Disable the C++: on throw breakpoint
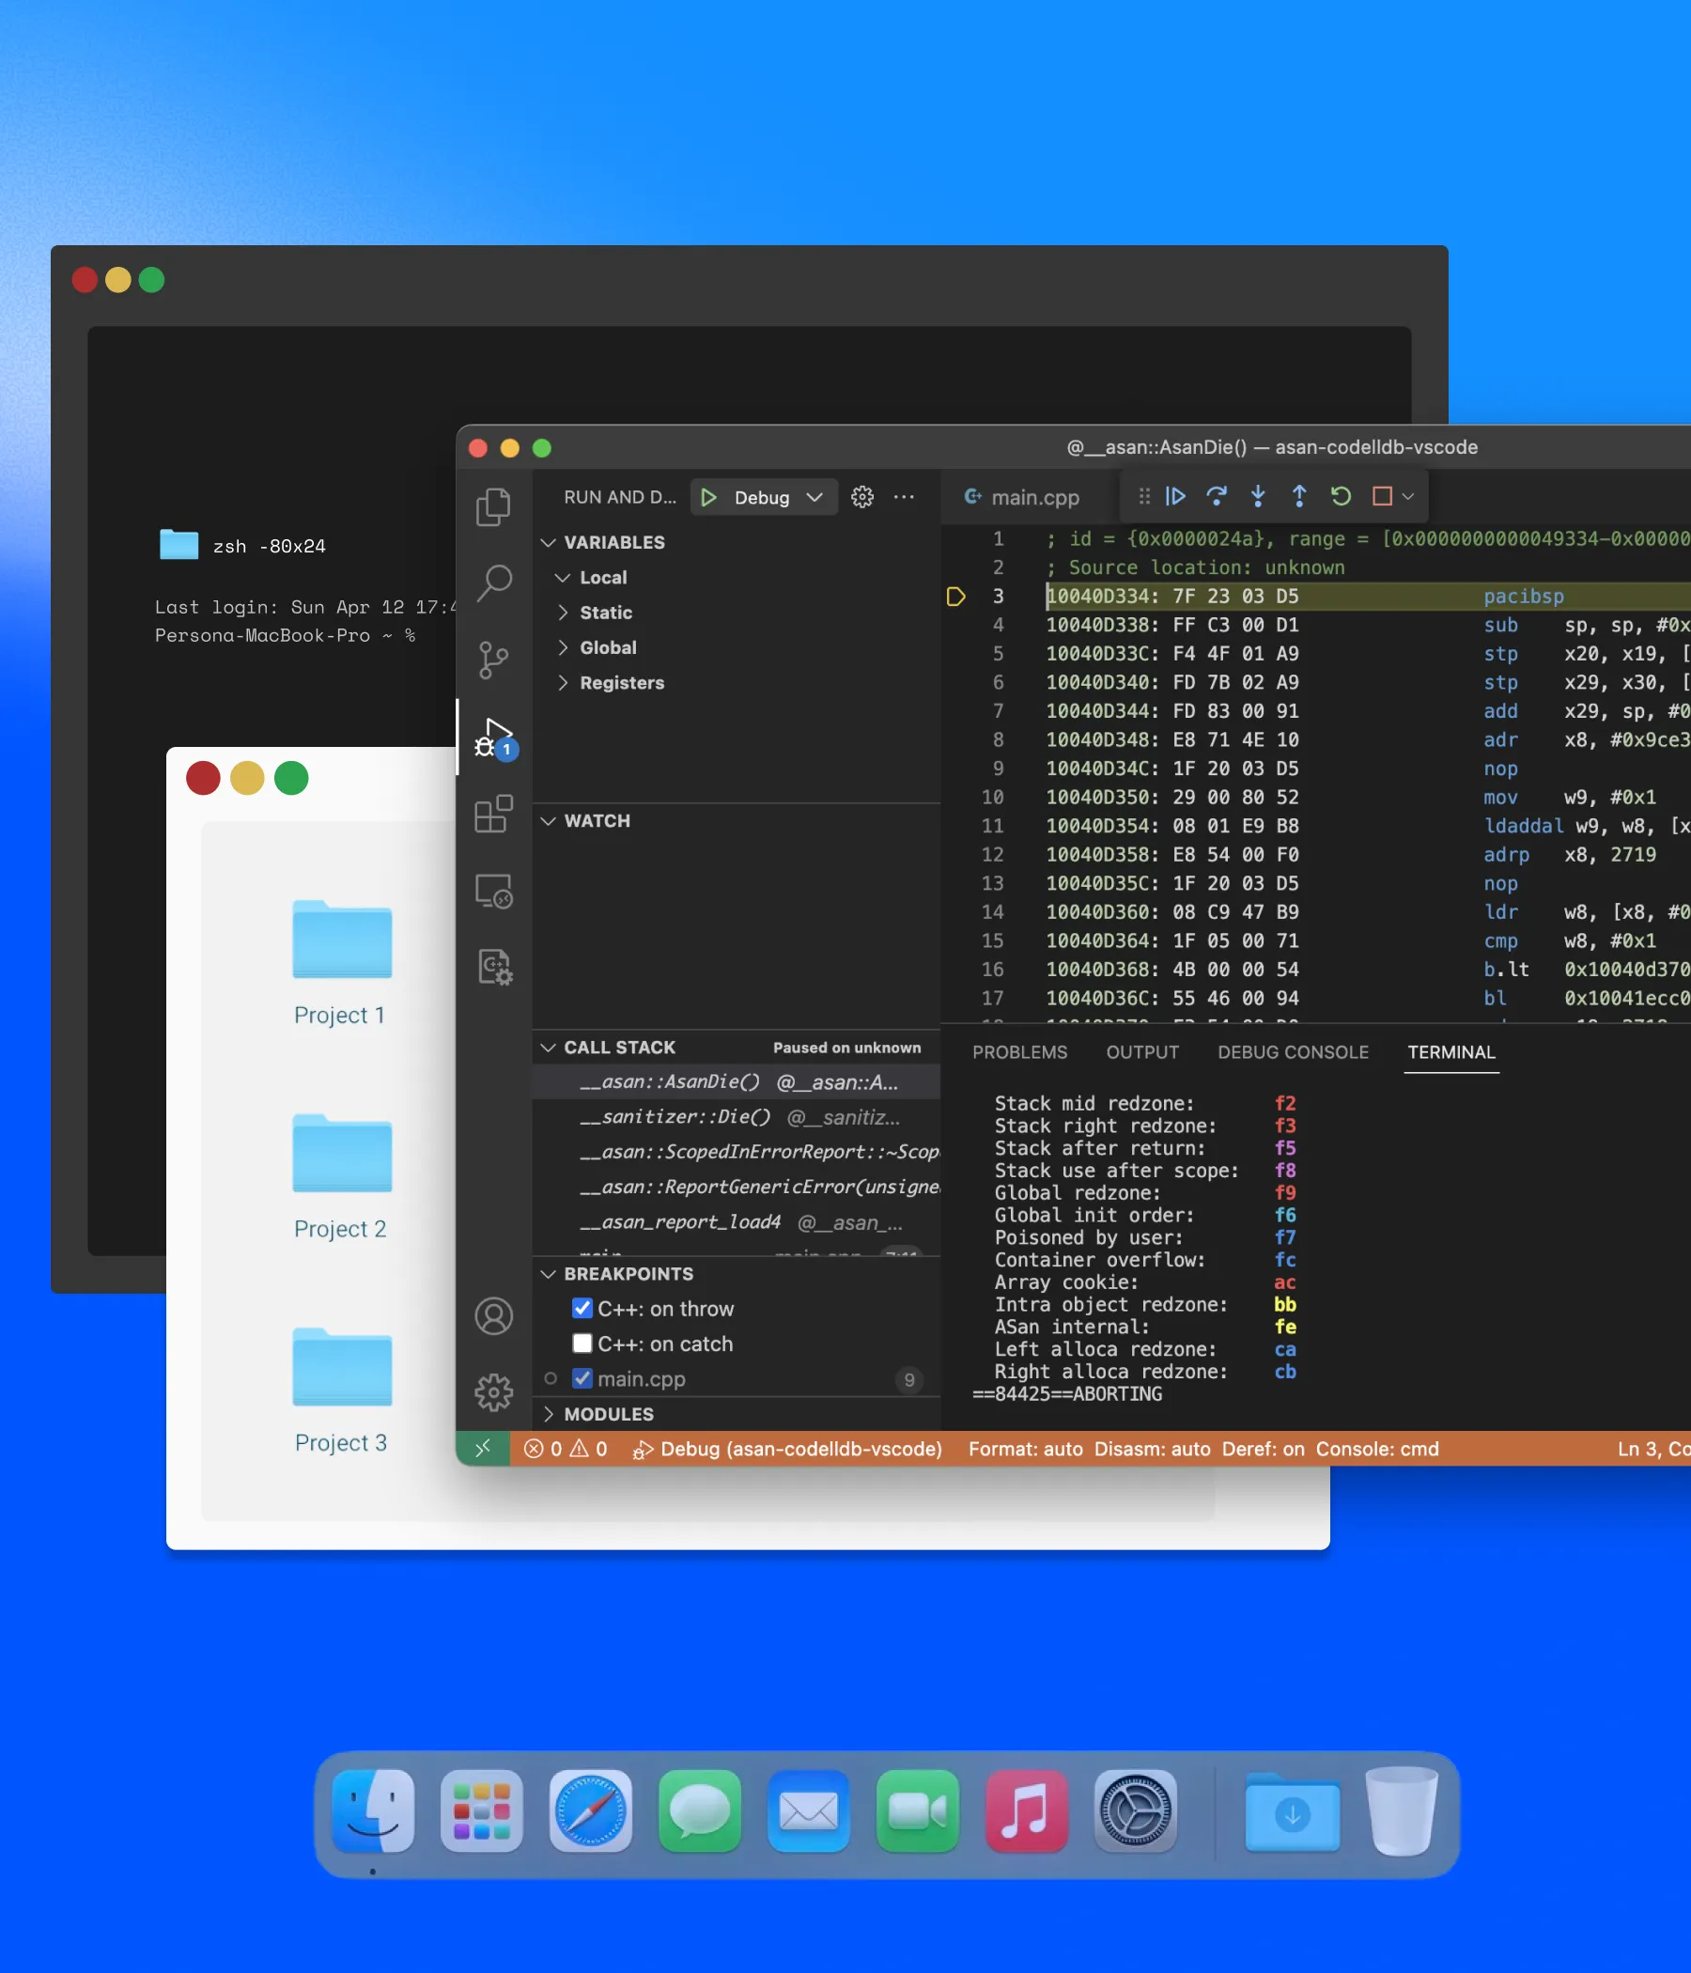This screenshot has width=1691, height=1973. (582, 1309)
